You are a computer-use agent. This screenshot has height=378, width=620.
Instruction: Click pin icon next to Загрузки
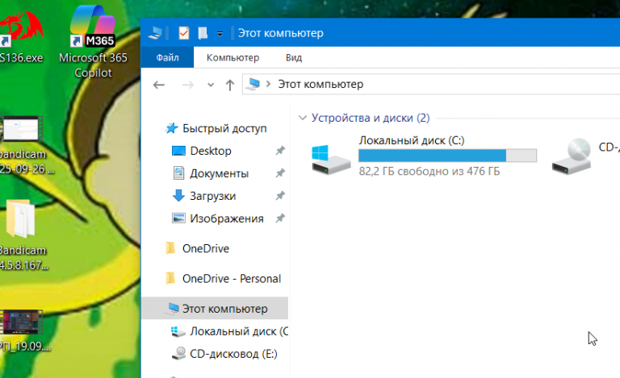point(280,195)
